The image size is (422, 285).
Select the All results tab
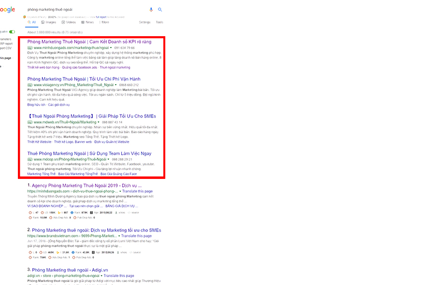coord(32,22)
